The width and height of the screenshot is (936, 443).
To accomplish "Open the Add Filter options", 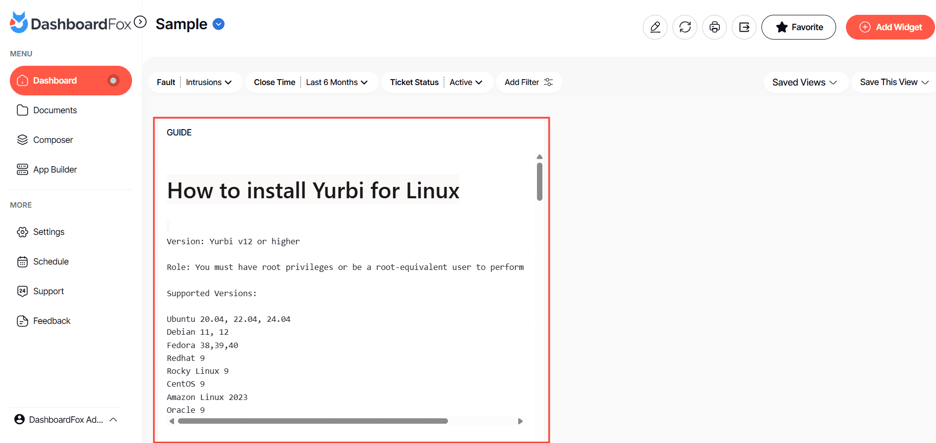I will pyautogui.click(x=528, y=82).
